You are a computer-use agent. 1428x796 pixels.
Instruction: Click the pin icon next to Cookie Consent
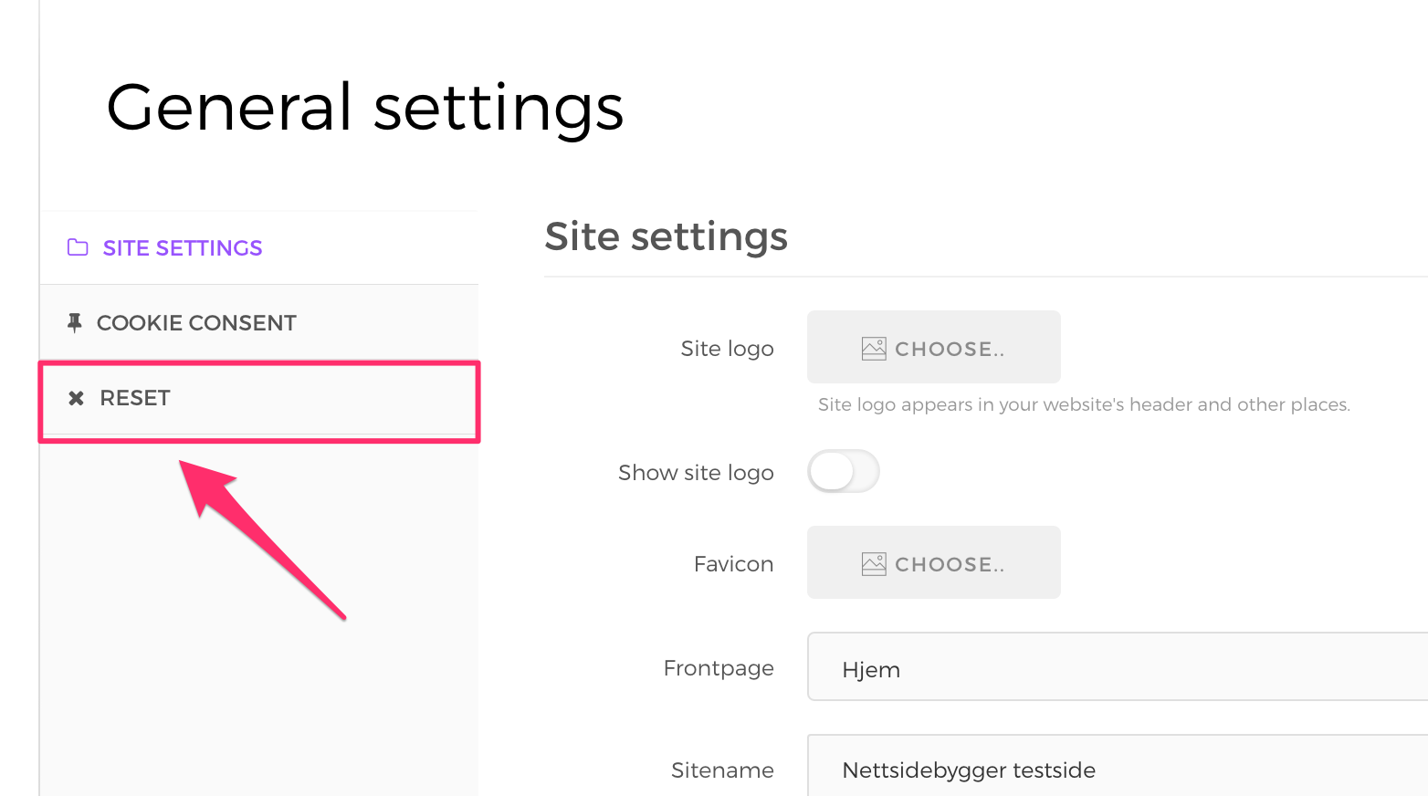[x=75, y=322]
